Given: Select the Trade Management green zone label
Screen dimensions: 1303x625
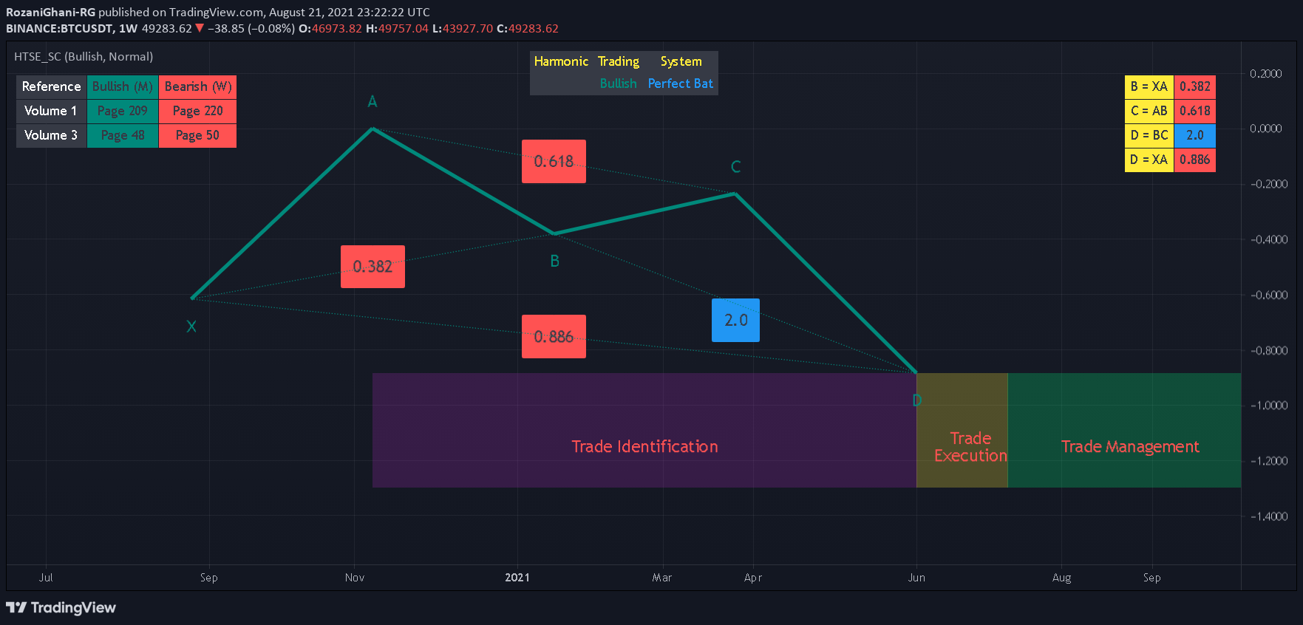Looking at the screenshot, I should tap(1130, 446).
